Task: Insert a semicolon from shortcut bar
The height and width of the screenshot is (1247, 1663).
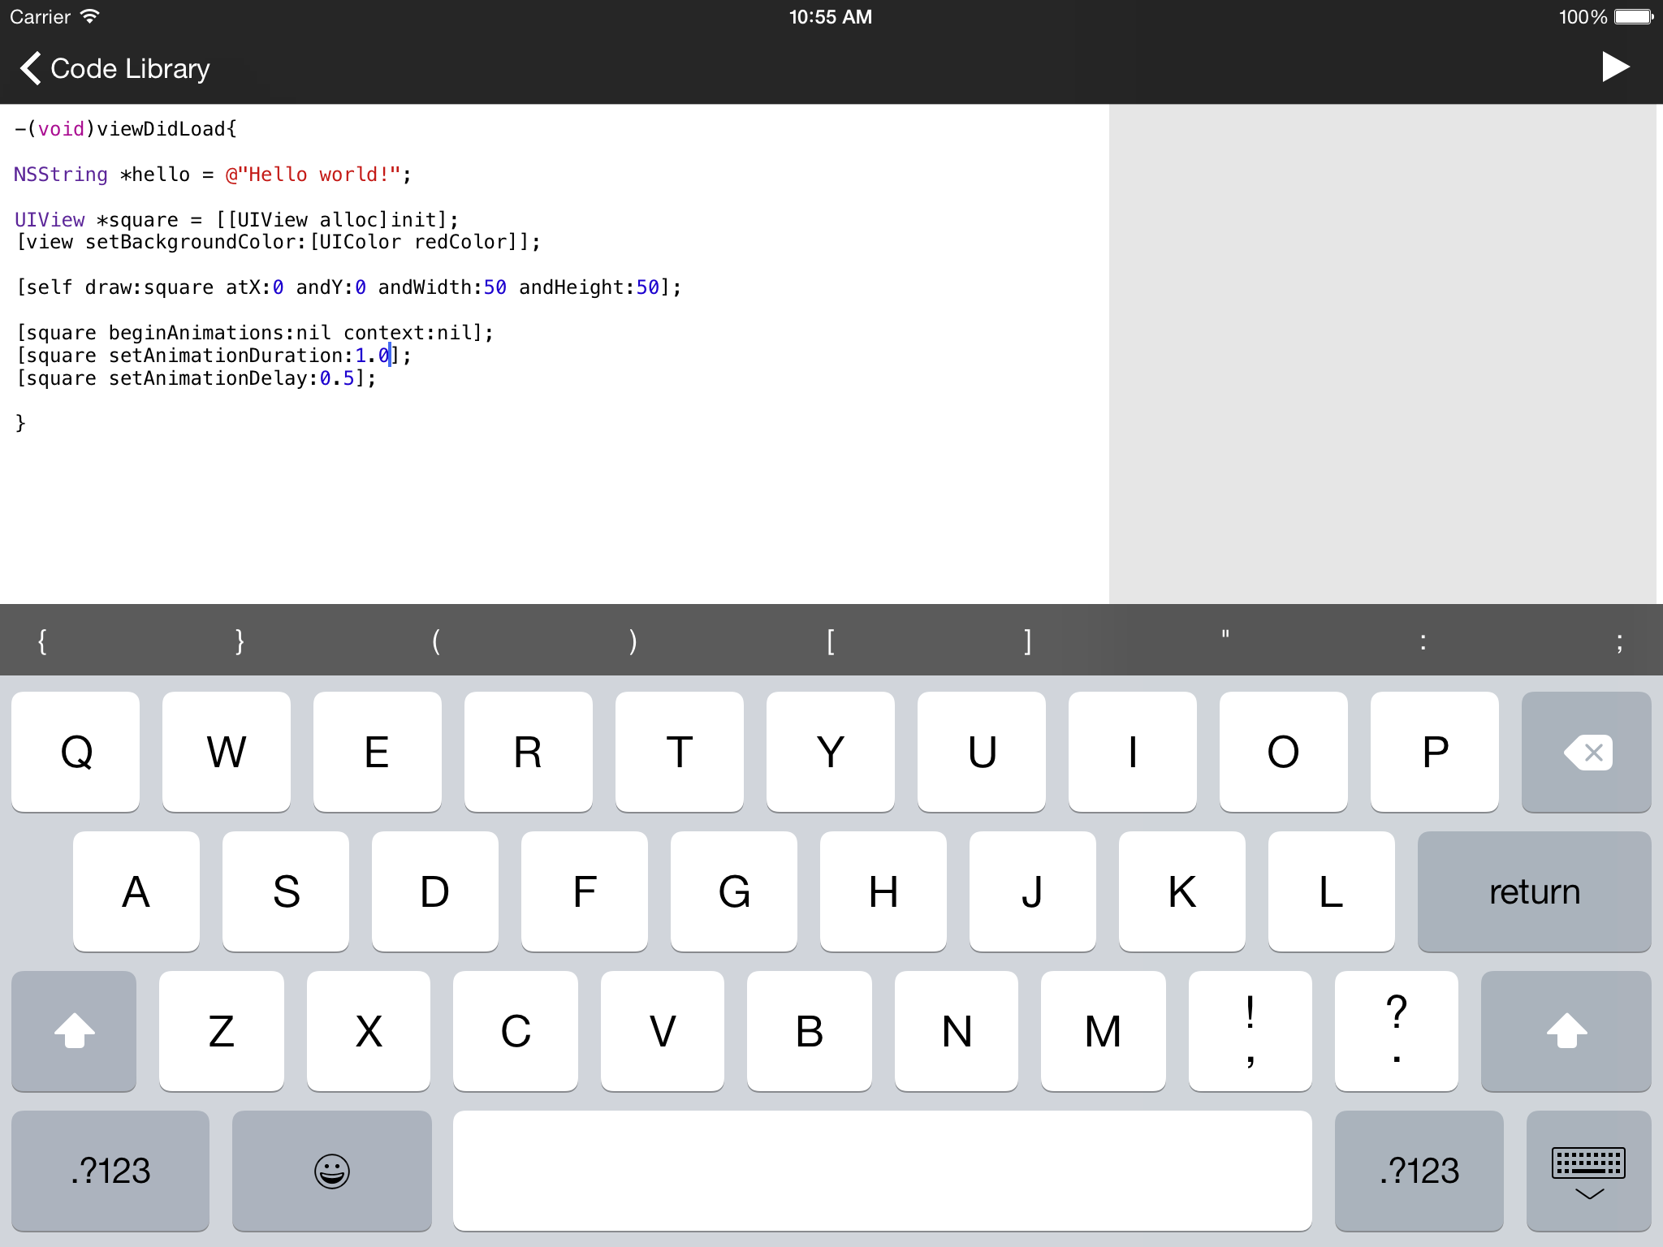Action: coord(1620,641)
